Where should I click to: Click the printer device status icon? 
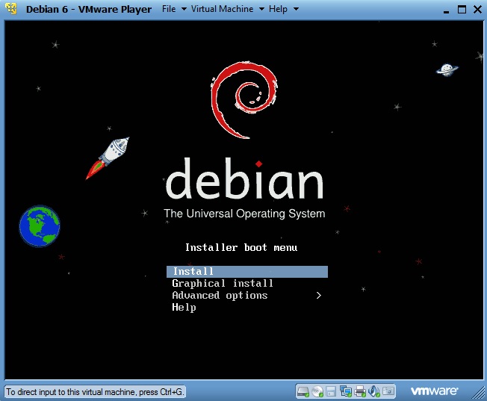pyautogui.click(x=360, y=391)
